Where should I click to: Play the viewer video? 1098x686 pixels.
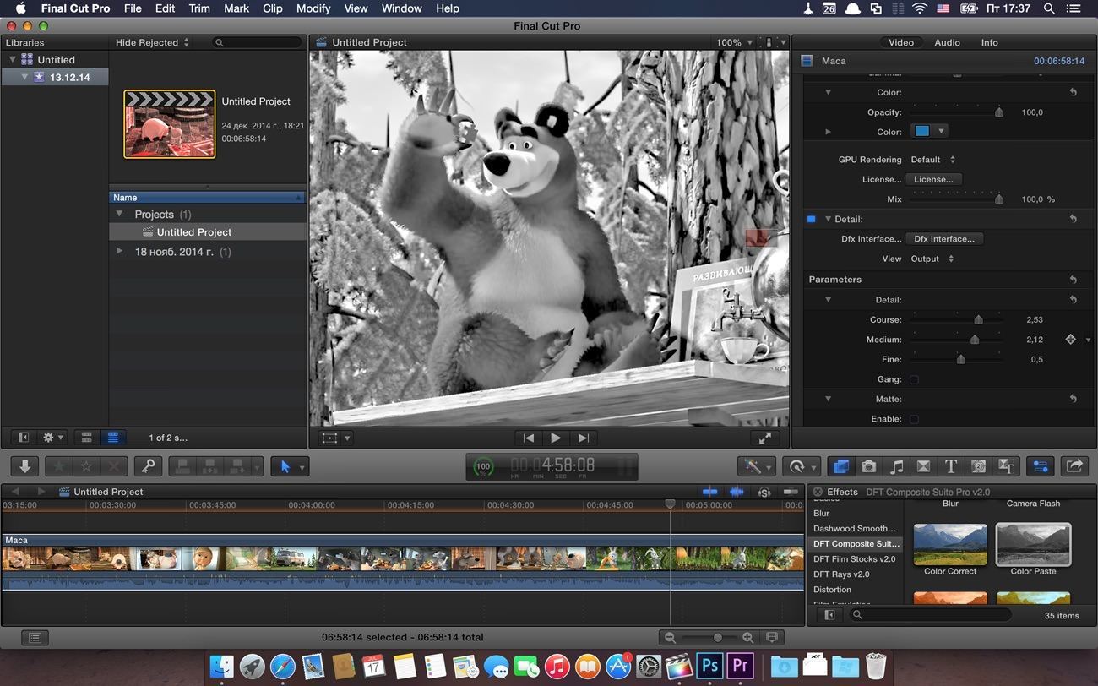(x=556, y=438)
